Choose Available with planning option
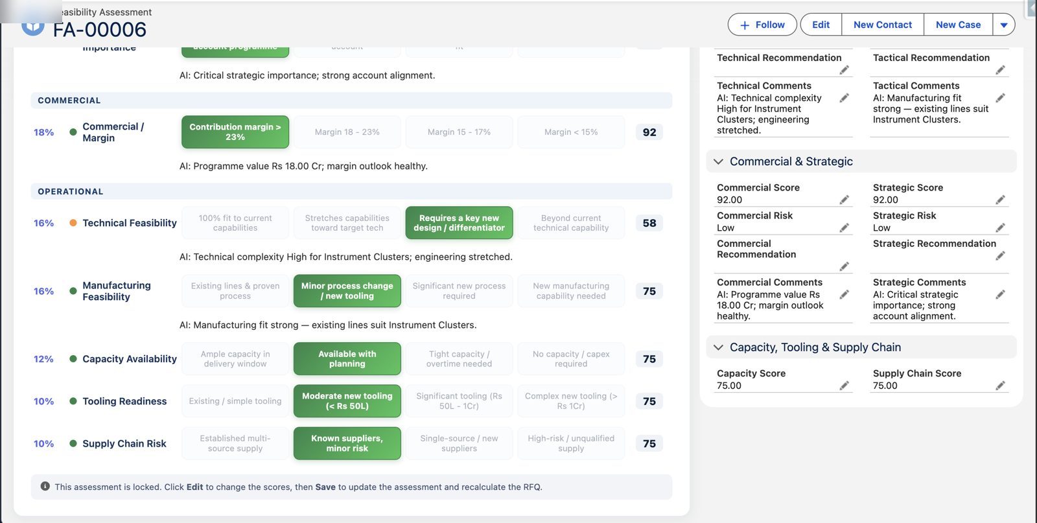The height and width of the screenshot is (523, 1037). click(347, 359)
